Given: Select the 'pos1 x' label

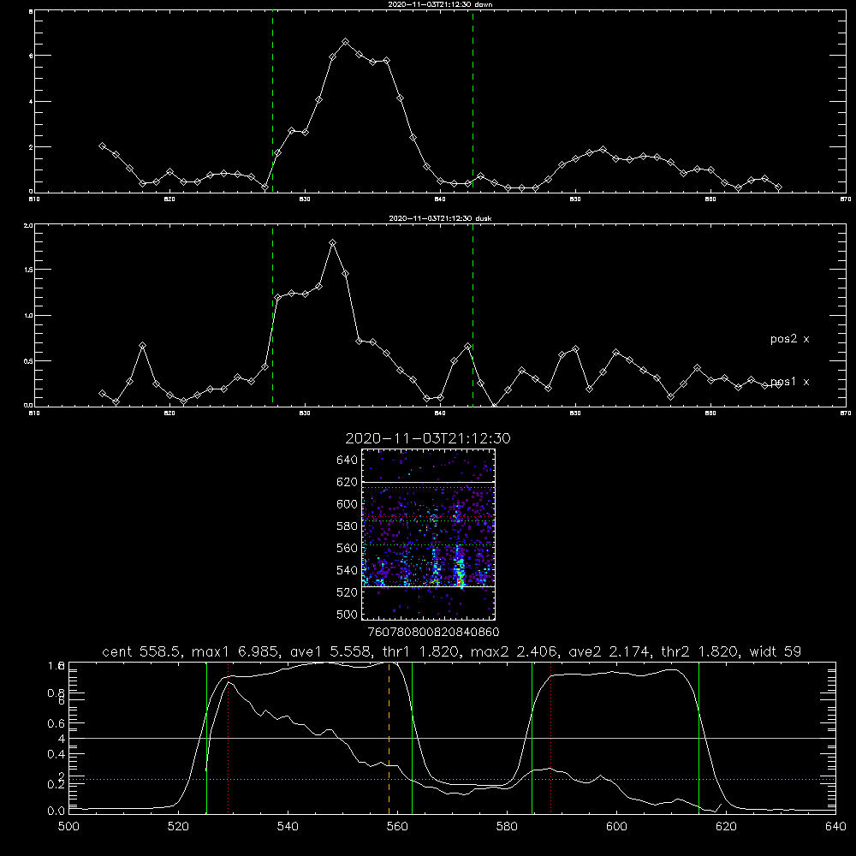Looking at the screenshot, I should [x=789, y=382].
